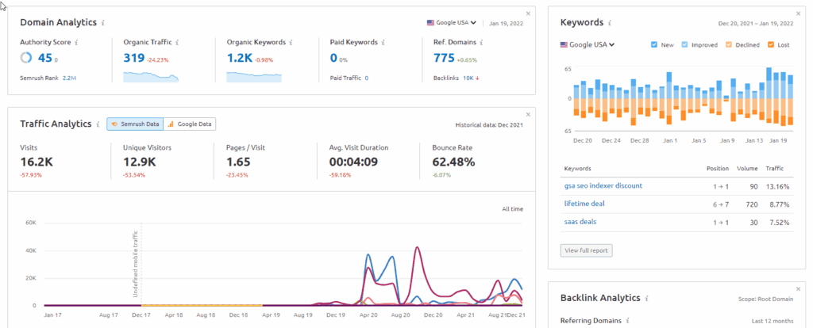The width and height of the screenshot is (813, 328).
Task: Click the 775 Ref. Domains value
Action: click(x=445, y=58)
